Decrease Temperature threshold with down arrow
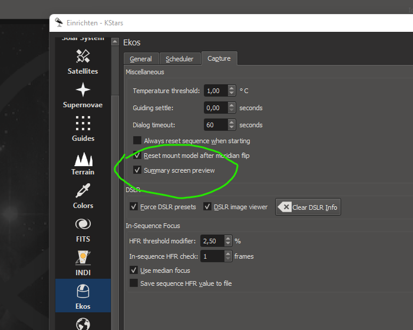The width and height of the screenshot is (413, 330). pos(232,93)
